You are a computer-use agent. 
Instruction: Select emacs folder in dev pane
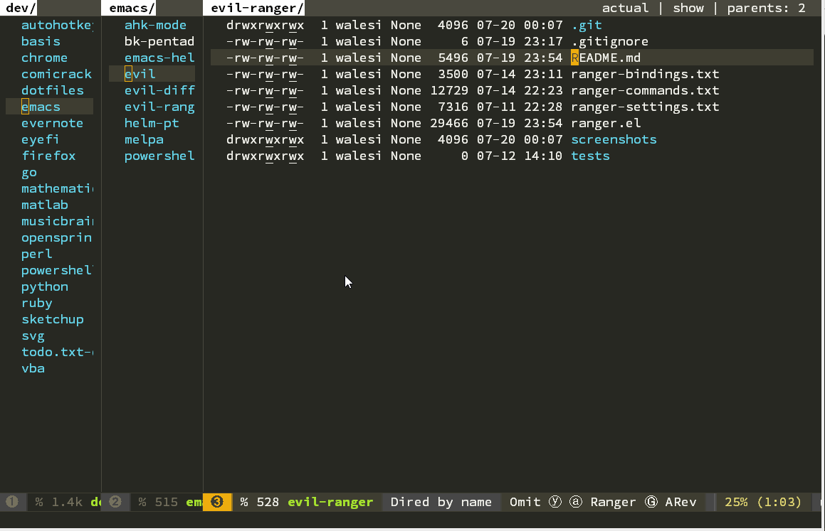(41, 107)
